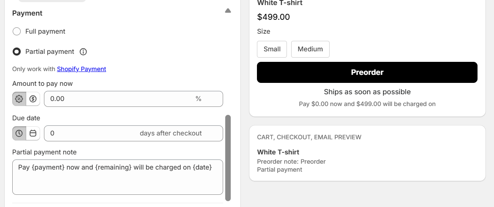Collapse the Payment section

(x=228, y=11)
